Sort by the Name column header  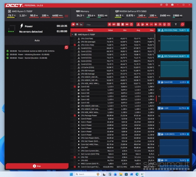point(90,30)
